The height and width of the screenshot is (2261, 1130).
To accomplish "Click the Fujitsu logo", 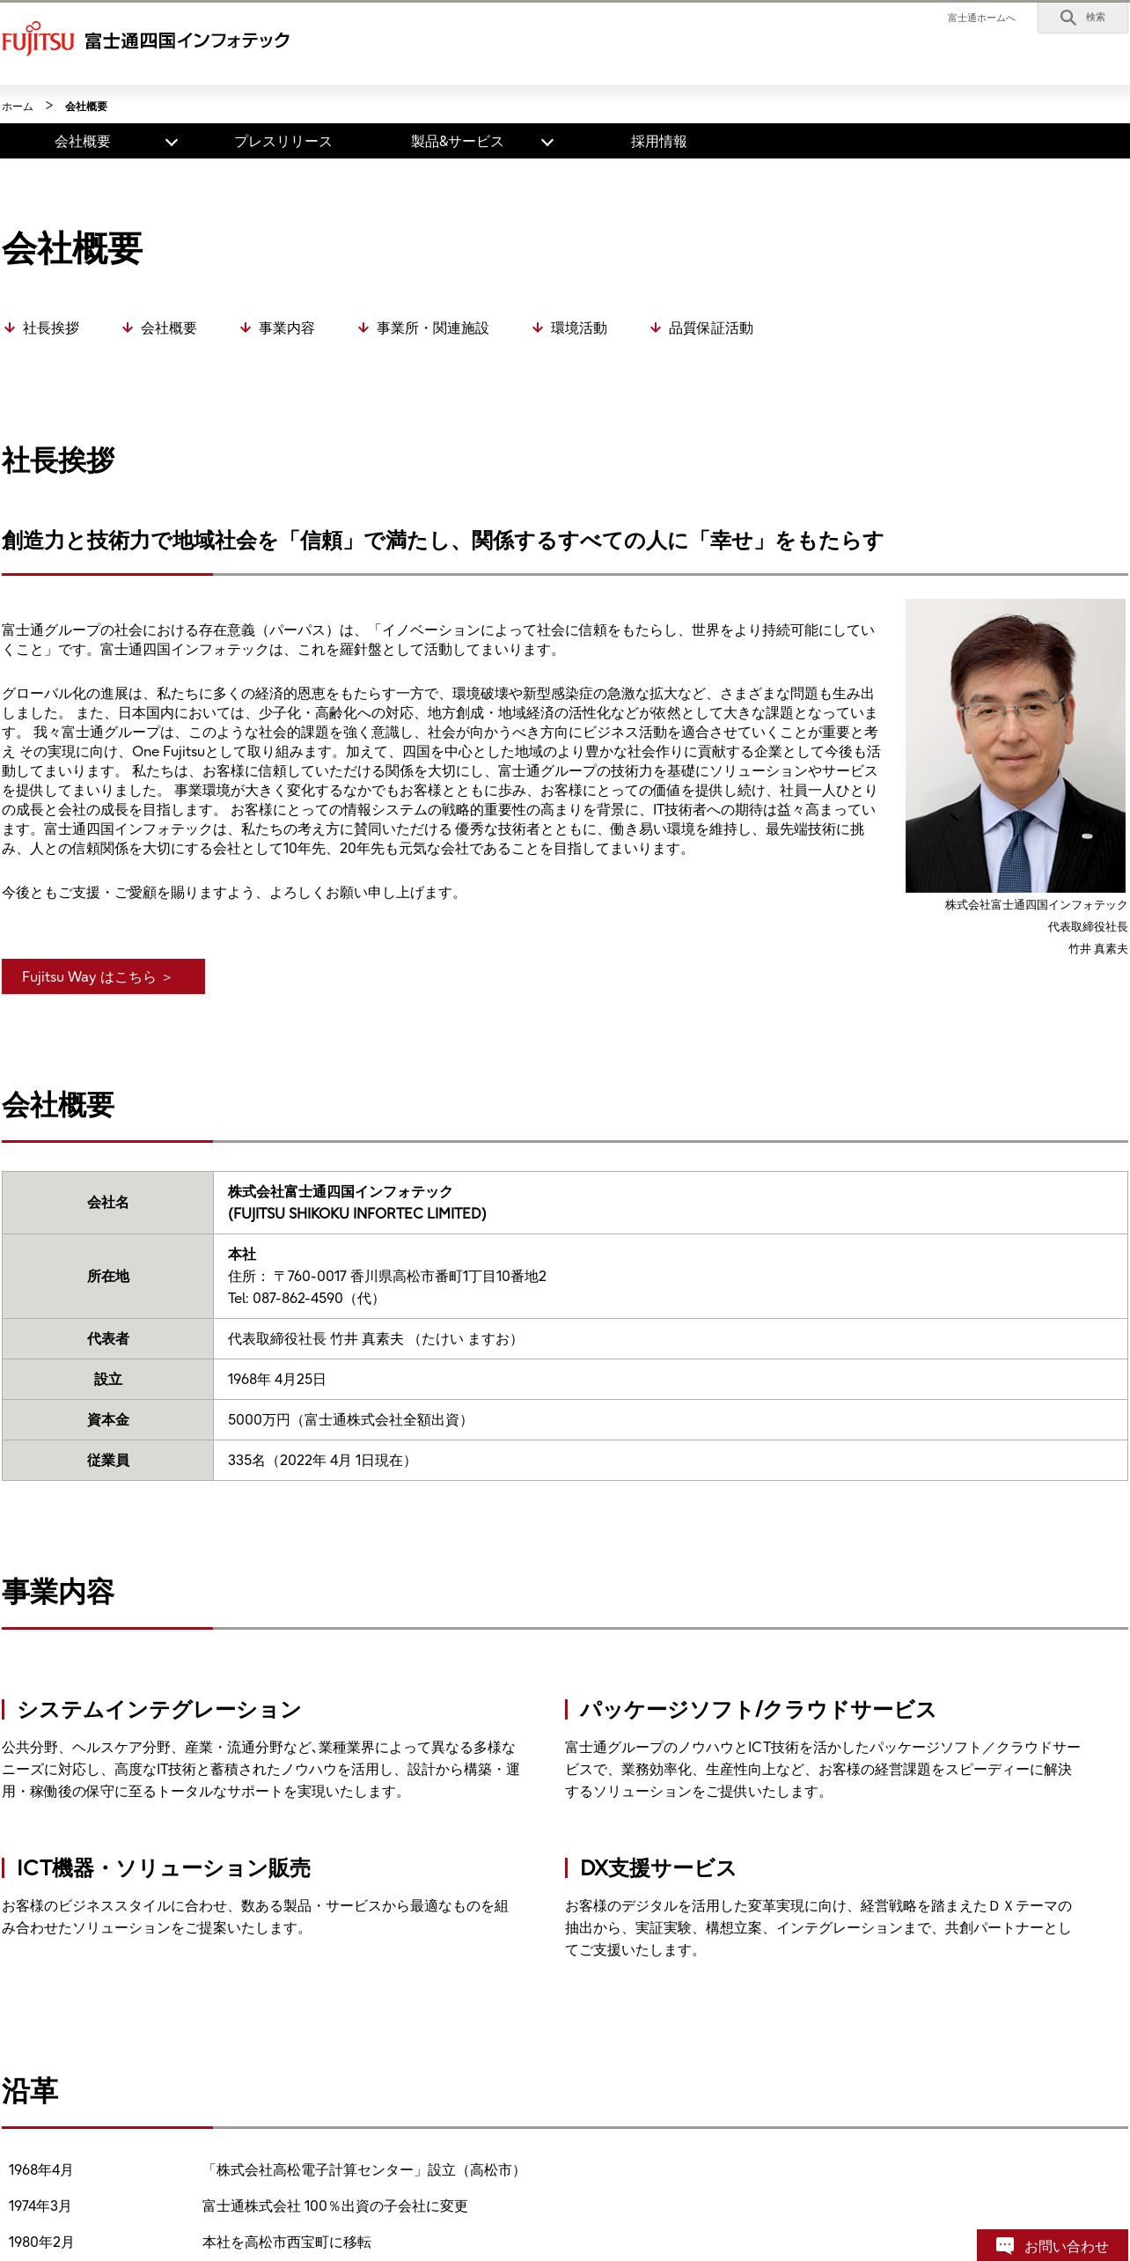I will (x=38, y=40).
